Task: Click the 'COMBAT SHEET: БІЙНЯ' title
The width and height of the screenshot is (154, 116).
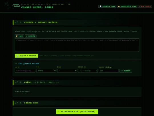Action: [37, 7]
